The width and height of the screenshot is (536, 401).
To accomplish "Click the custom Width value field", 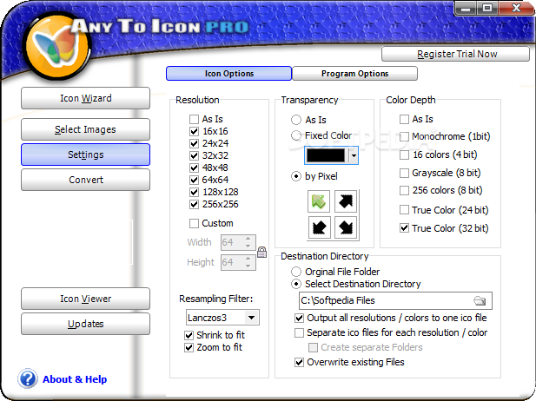I will 233,242.
